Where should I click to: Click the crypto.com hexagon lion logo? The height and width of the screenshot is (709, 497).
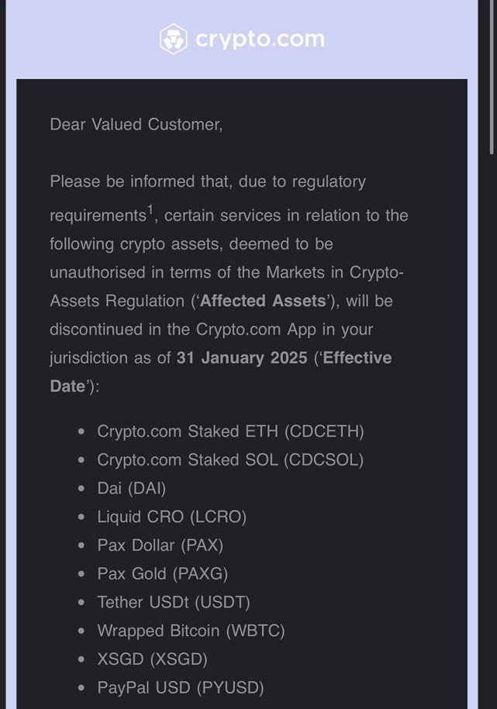click(173, 40)
